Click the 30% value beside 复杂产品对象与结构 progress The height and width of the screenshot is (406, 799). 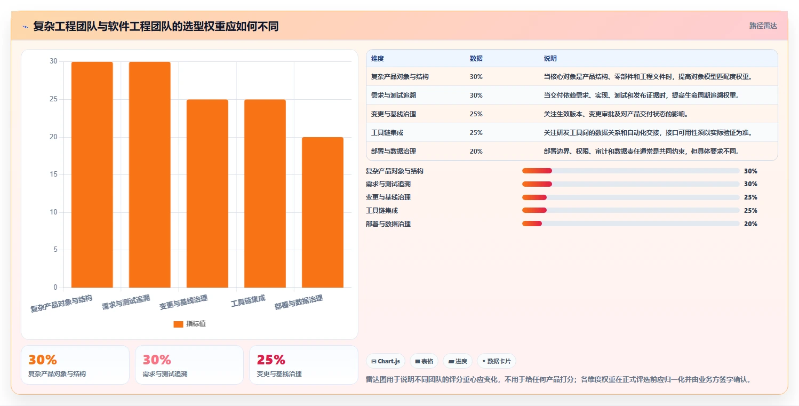tap(750, 171)
